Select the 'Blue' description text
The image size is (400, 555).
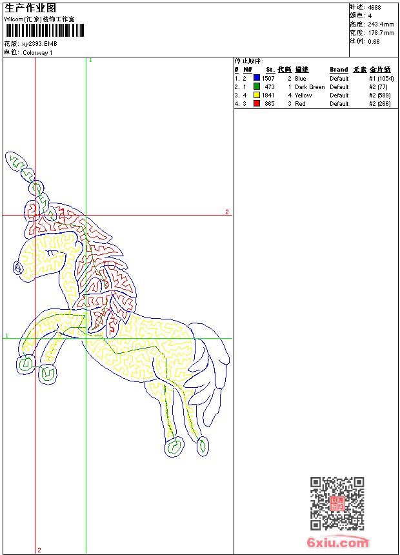tap(300, 79)
